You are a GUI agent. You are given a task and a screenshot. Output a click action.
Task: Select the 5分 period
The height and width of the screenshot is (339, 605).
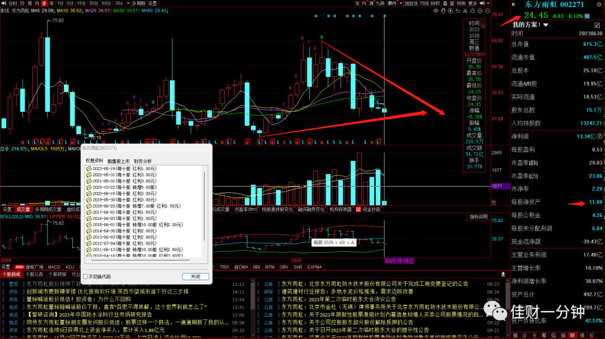click(70, 3)
